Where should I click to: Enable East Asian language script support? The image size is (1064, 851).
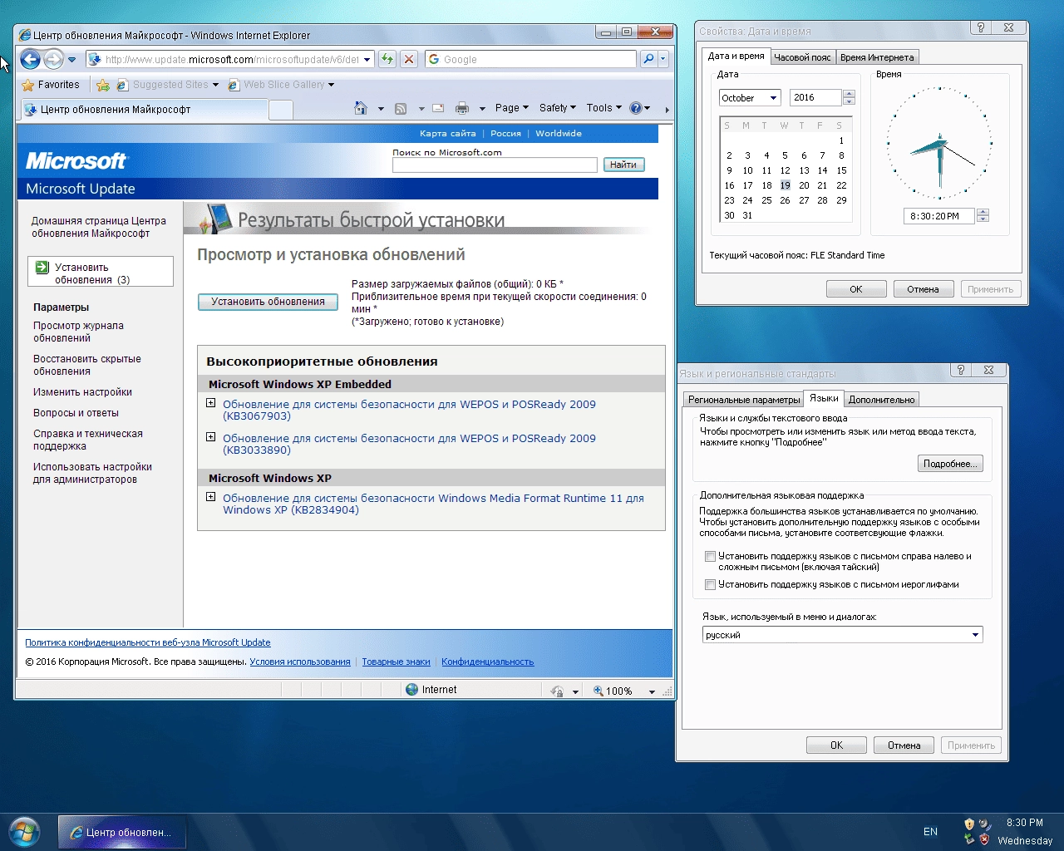tap(711, 584)
